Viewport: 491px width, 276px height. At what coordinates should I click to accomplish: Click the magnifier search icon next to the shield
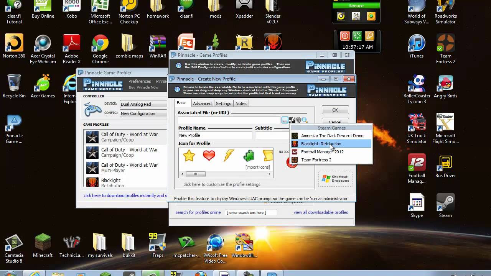(x=305, y=120)
